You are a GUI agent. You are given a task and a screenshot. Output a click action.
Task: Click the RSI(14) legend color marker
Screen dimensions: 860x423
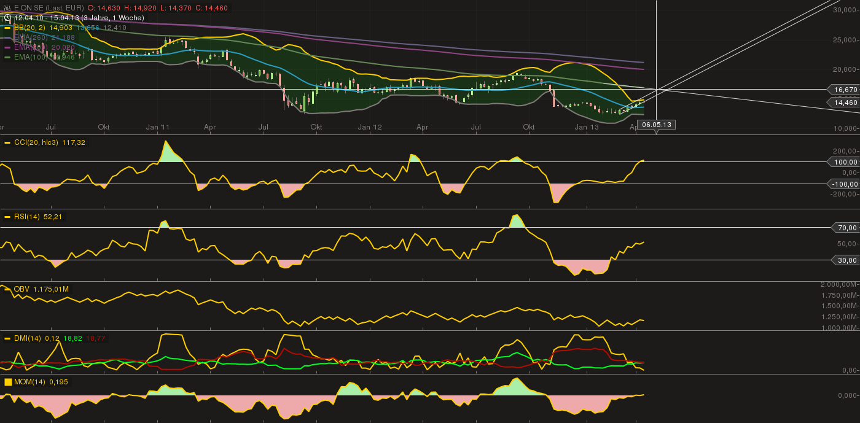pyautogui.click(x=7, y=217)
